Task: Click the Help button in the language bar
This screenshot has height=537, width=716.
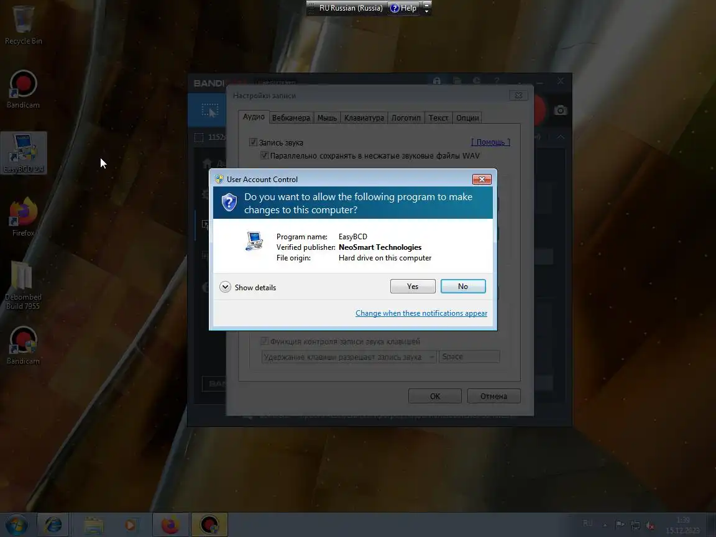Action: click(403, 7)
